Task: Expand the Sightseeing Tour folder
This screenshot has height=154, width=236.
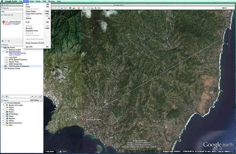Action: pos(3,51)
